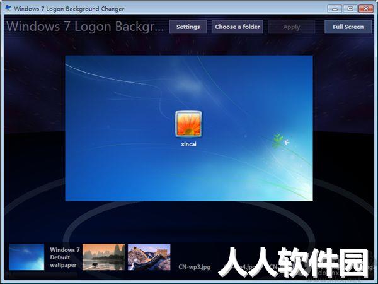Click the Choose a folder button
Viewport: 378px width, 284px height.
coord(238,27)
